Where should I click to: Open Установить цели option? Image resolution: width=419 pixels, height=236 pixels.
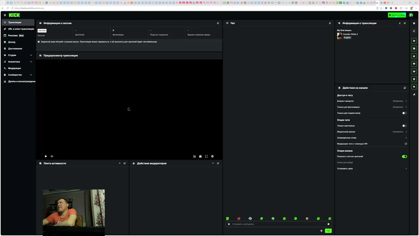(x=372, y=168)
